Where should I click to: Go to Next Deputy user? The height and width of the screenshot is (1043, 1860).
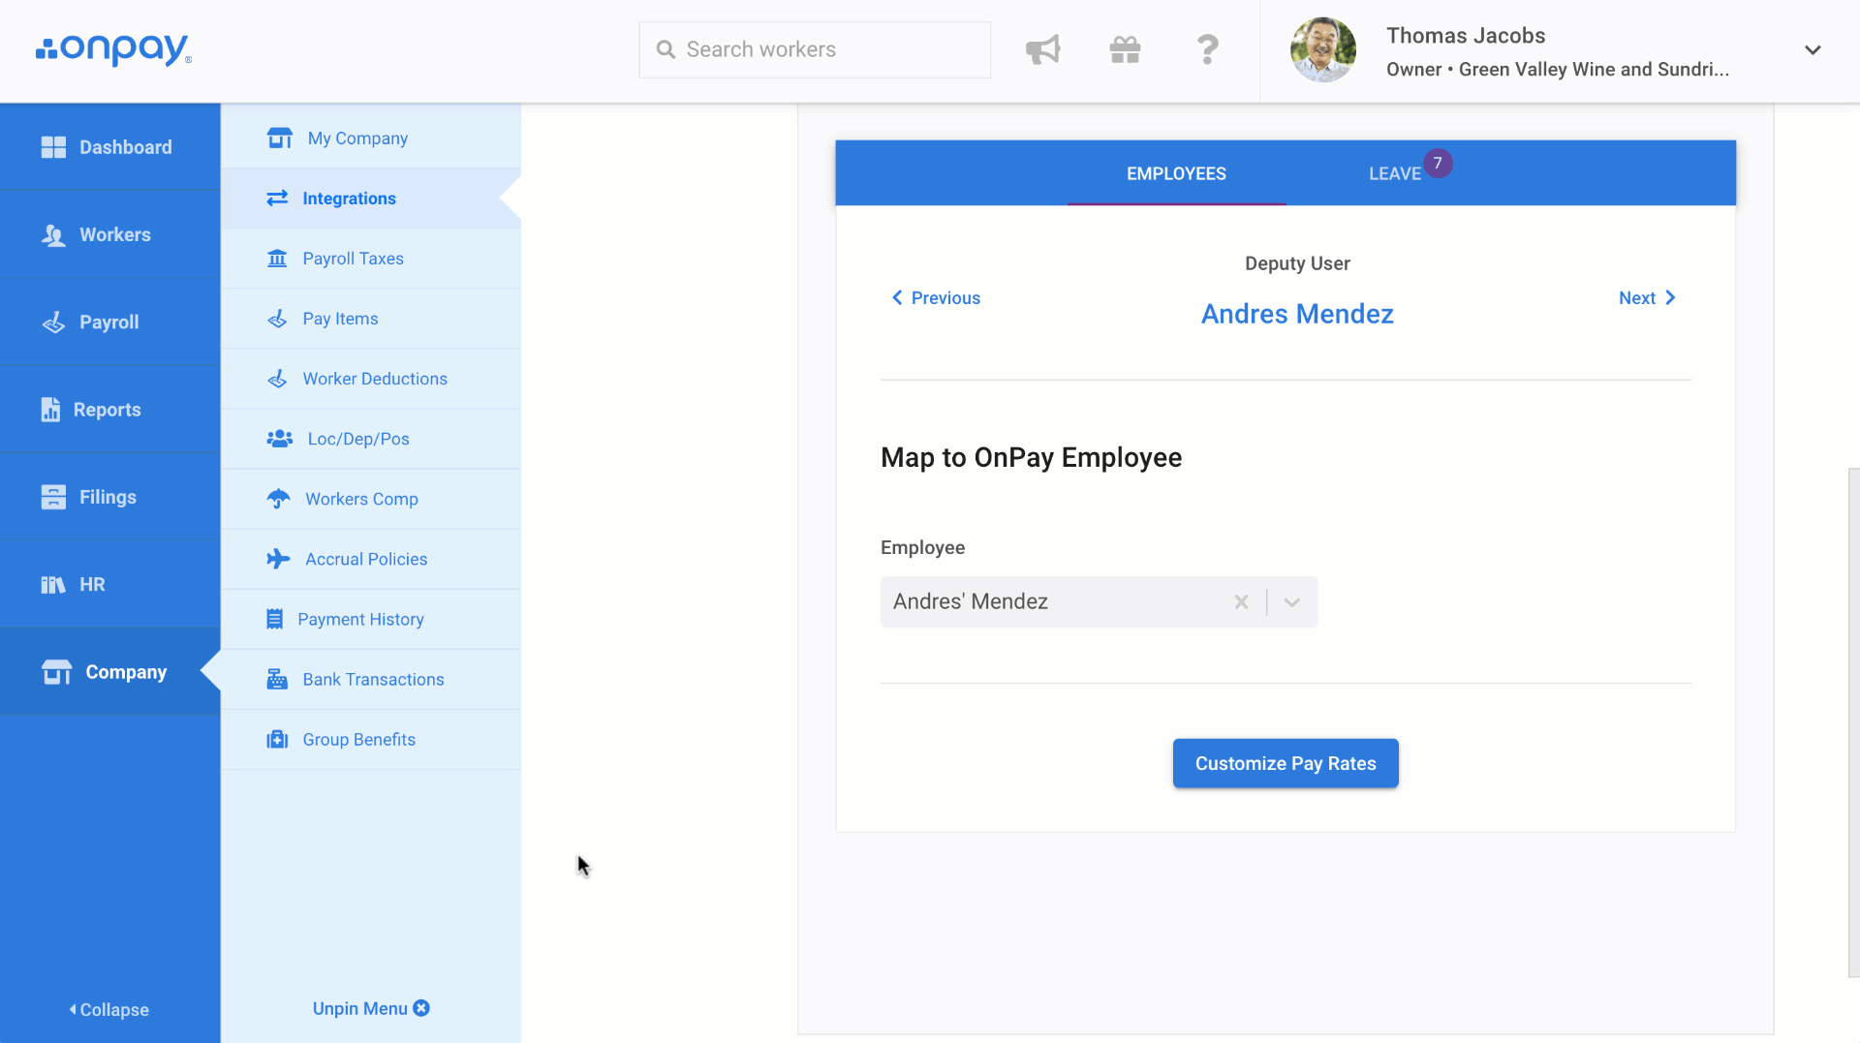(1647, 297)
